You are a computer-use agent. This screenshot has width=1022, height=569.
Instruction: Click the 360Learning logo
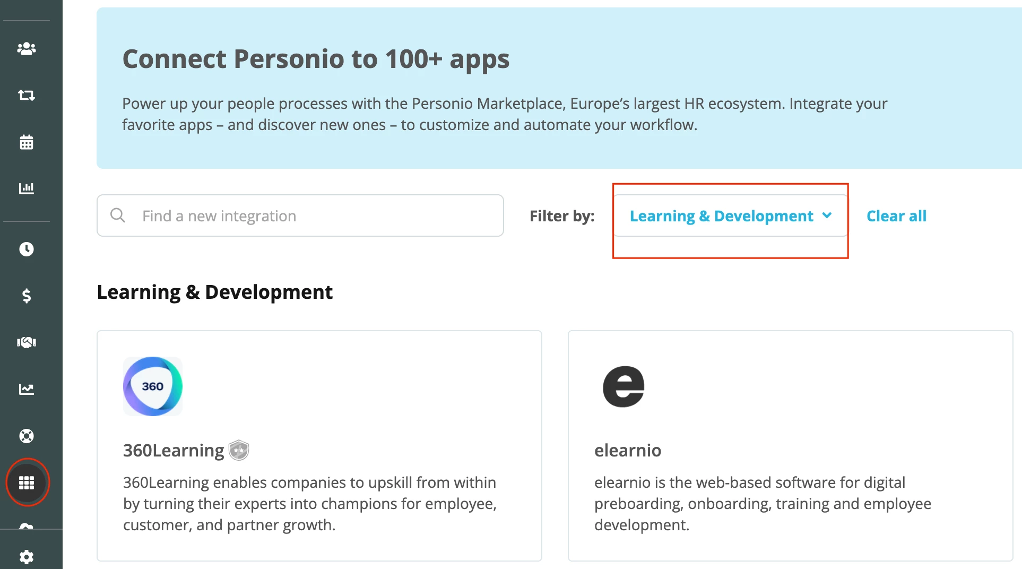click(153, 386)
